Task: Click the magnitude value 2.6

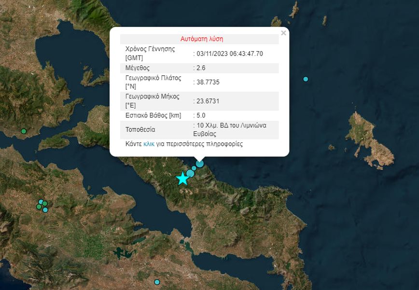Action: 200,68
